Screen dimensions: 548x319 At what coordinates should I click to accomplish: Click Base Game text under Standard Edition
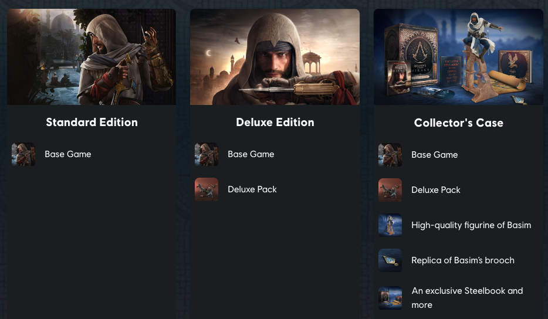tap(68, 154)
